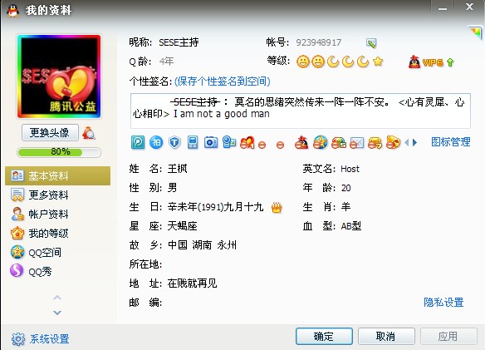This screenshot has width=485, height=350.
Task: Click the blue 拍 Paipai icon
Action: tap(156, 142)
